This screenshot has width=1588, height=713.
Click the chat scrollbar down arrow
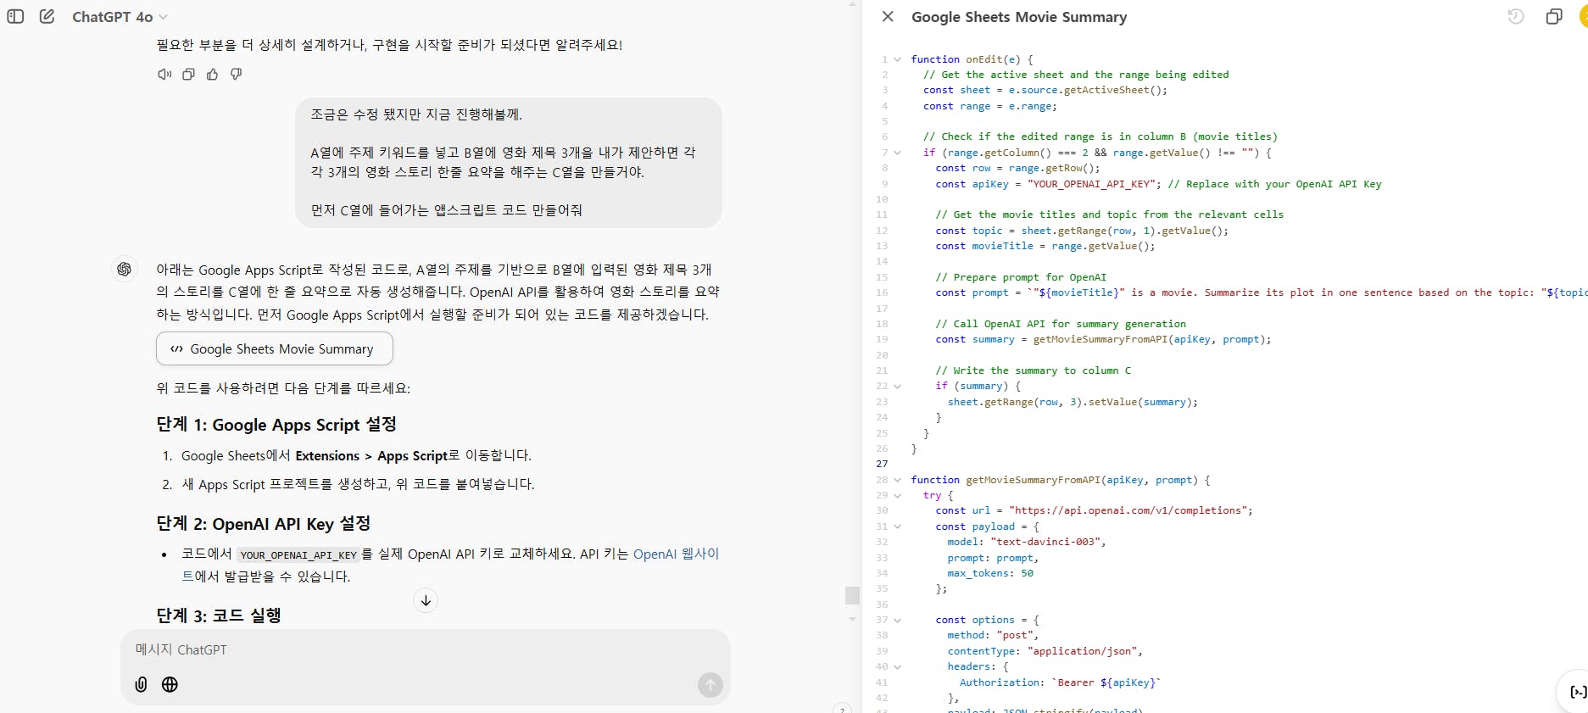(853, 619)
